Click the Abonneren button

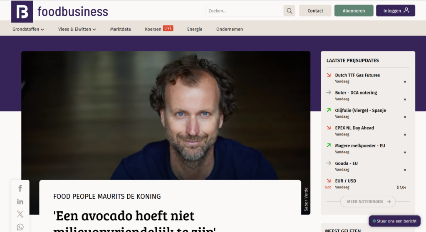tap(354, 10)
